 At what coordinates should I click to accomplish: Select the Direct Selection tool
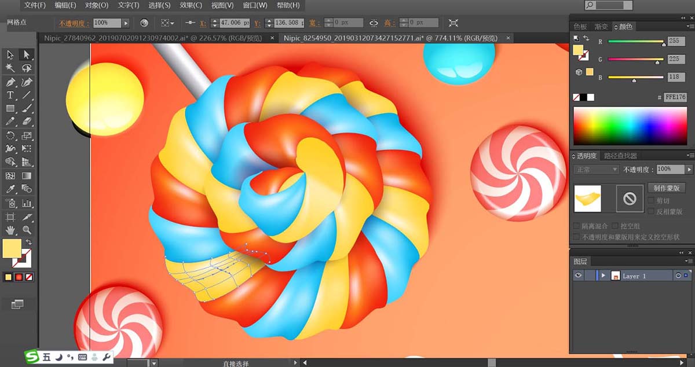point(26,54)
